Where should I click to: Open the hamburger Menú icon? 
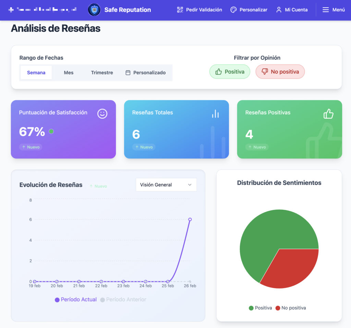pyautogui.click(x=326, y=10)
